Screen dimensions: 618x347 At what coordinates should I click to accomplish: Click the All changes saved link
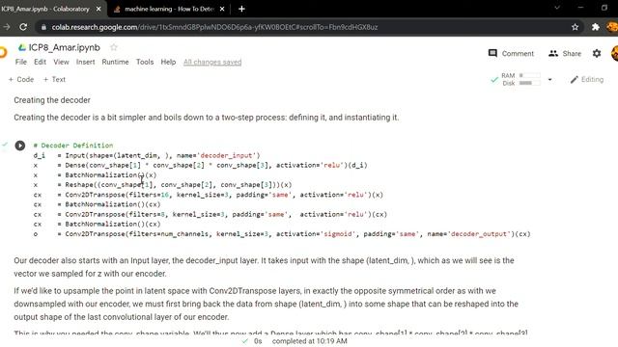click(x=212, y=62)
